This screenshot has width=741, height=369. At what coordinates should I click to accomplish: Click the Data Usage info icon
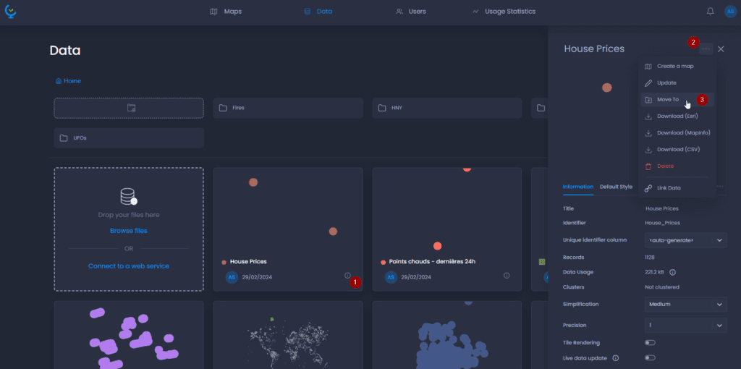point(672,272)
